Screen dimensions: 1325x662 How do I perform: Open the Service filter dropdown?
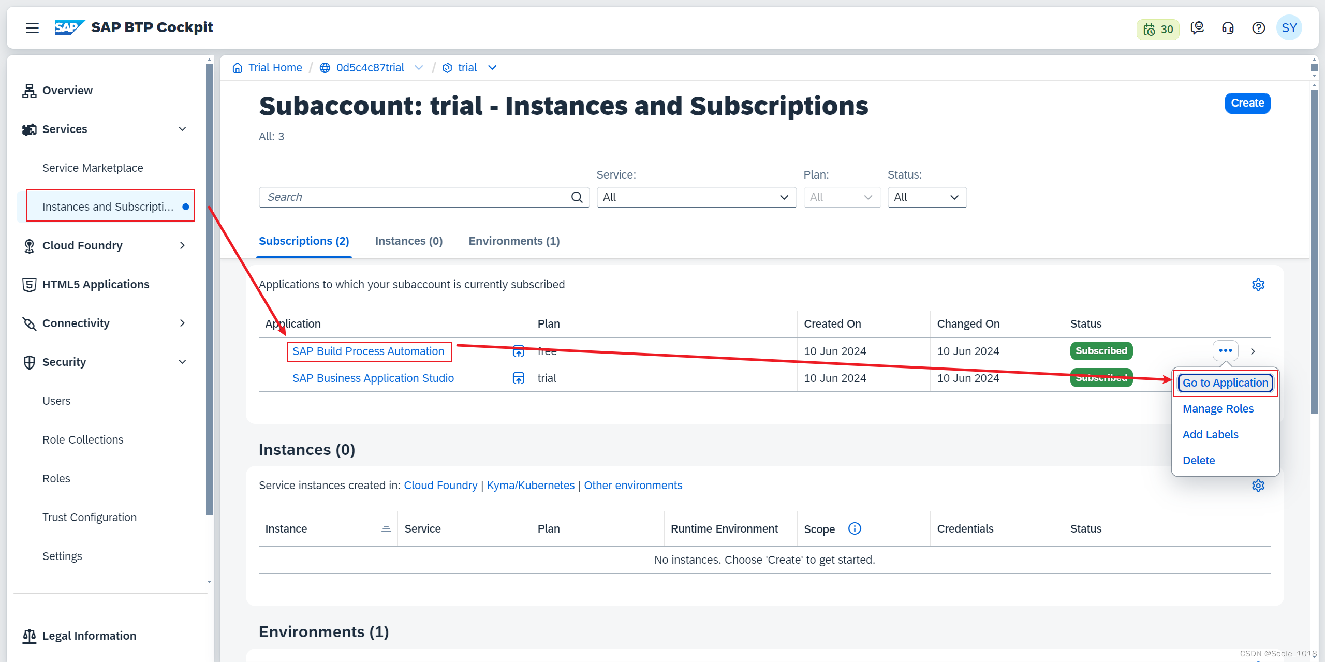[696, 197]
